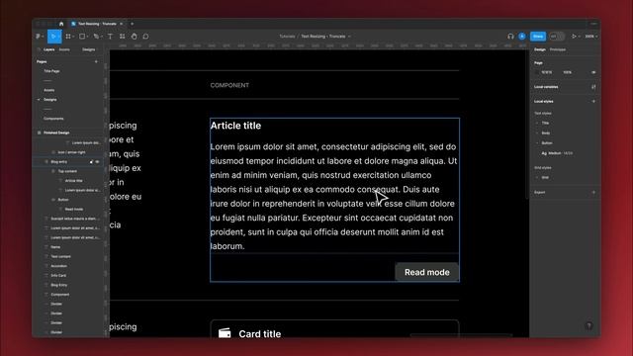Expand the Title text style group
Image resolution: width=633 pixels, height=356 pixels.
pyautogui.click(x=537, y=123)
